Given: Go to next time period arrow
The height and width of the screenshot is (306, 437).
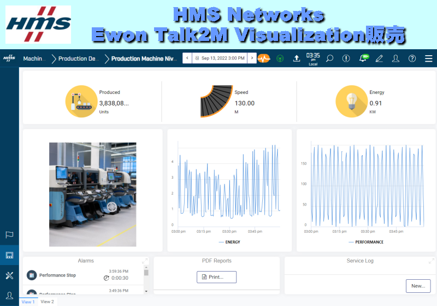Looking at the screenshot, I should click(252, 58).
